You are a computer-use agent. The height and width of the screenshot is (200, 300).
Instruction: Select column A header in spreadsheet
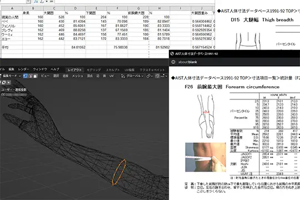tap(12, 8)
